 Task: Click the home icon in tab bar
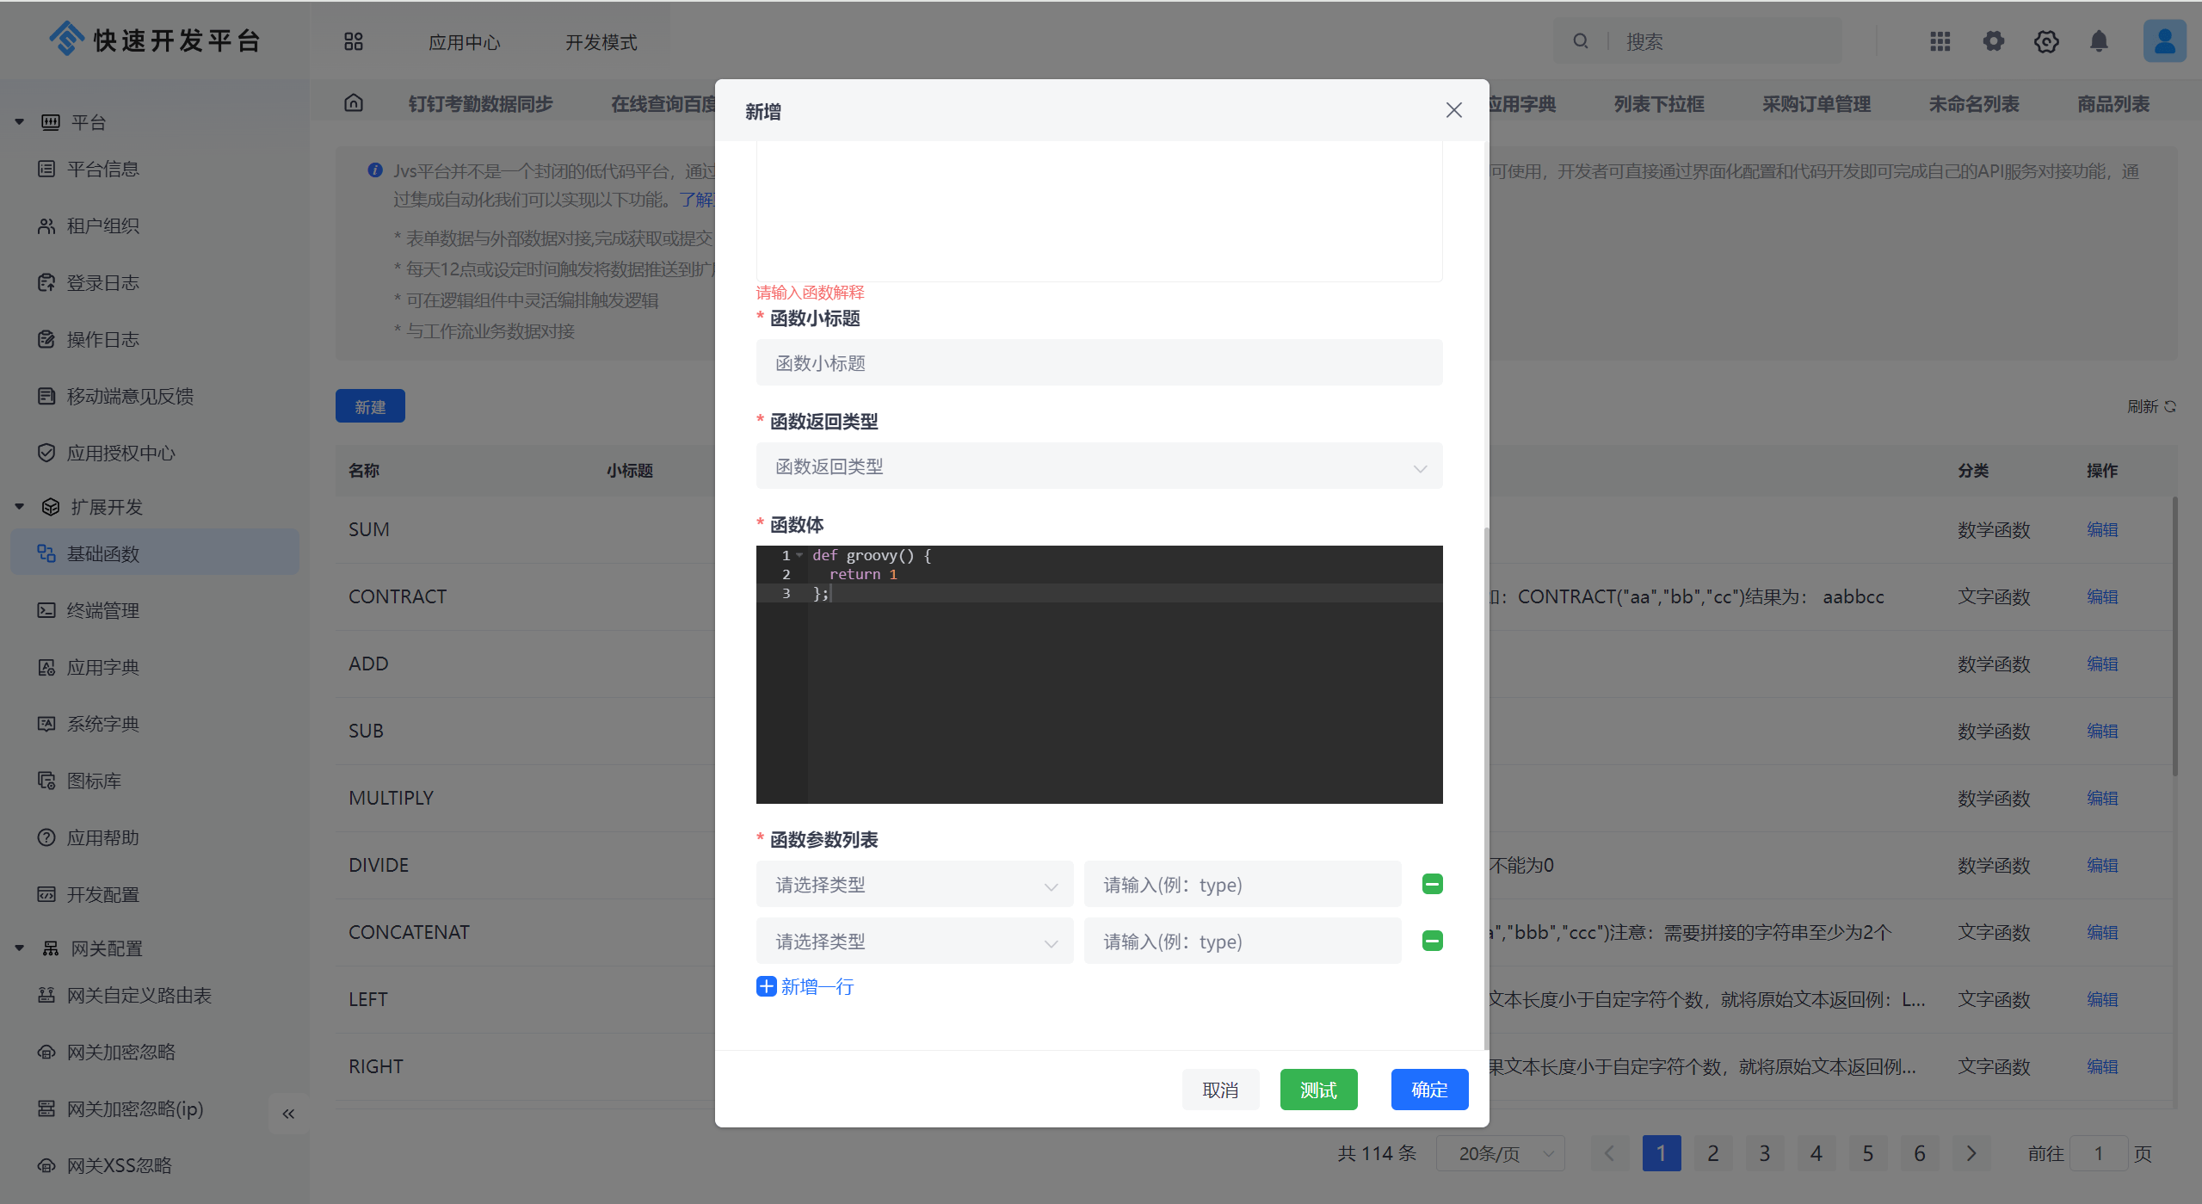354,103
